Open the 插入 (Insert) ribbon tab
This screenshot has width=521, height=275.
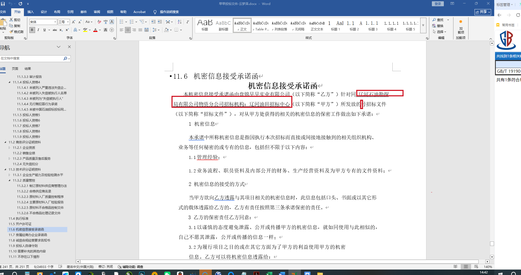tap(31, 12)
